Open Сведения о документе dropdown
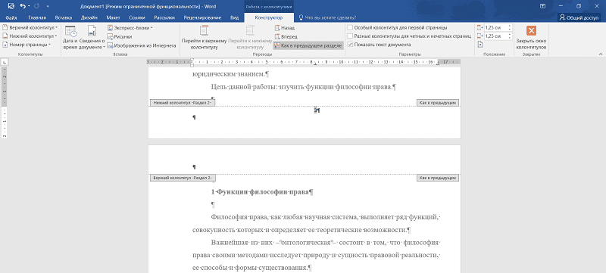Image resolution: width=606 pixels, height=273 pixels. [x=92, y=37]
